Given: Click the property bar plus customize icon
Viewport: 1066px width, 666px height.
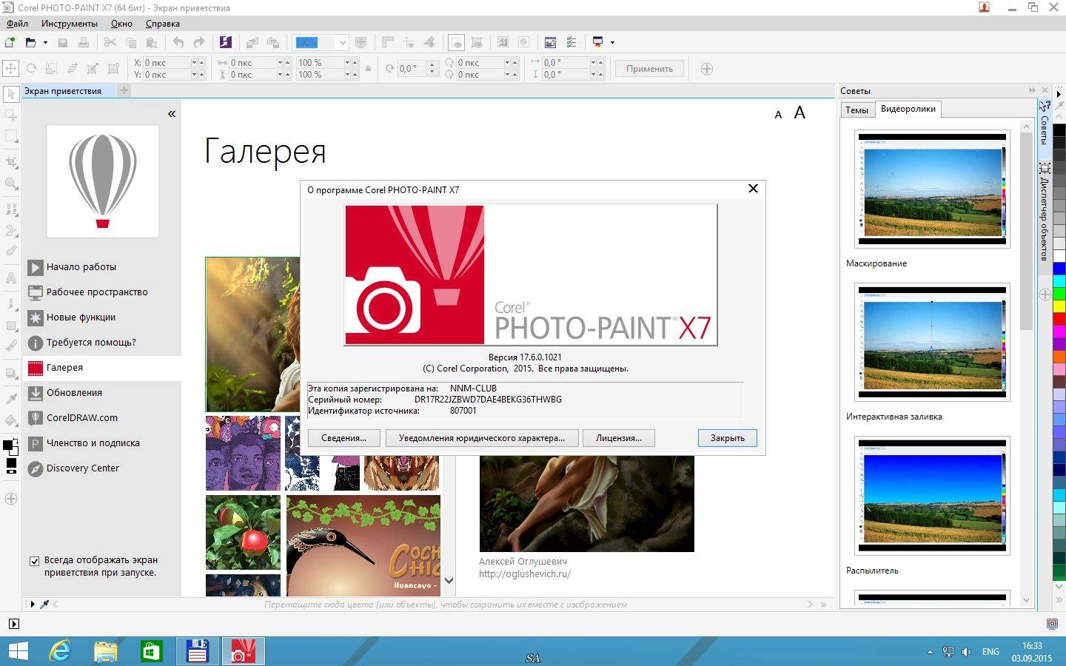Looking at the screenshot, I should pos(707,69).
